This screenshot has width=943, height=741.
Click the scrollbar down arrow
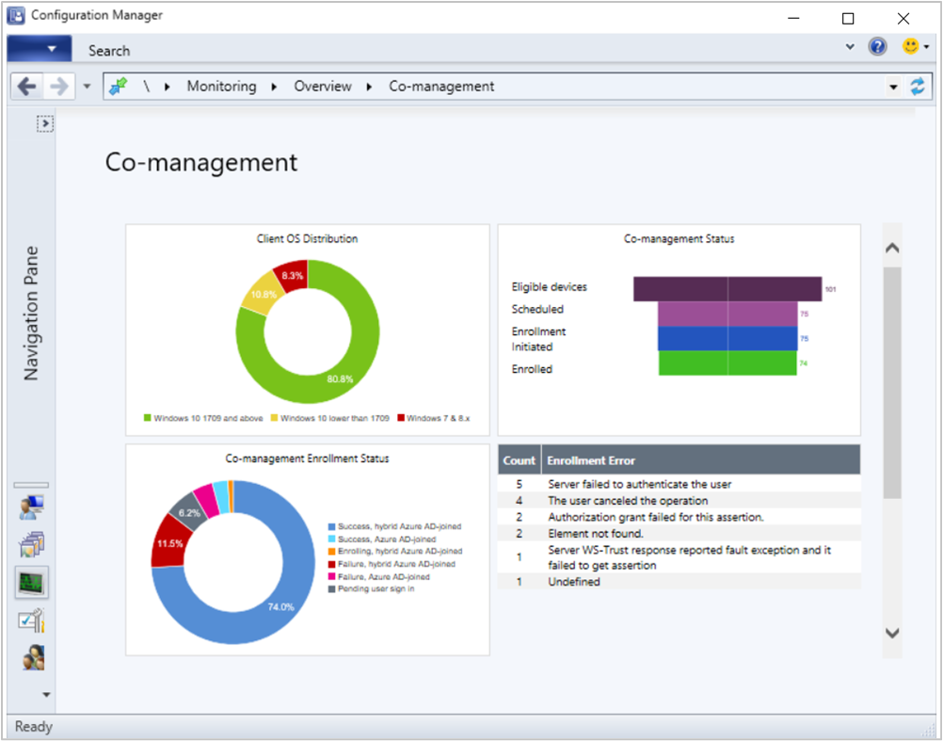(891, 634)
